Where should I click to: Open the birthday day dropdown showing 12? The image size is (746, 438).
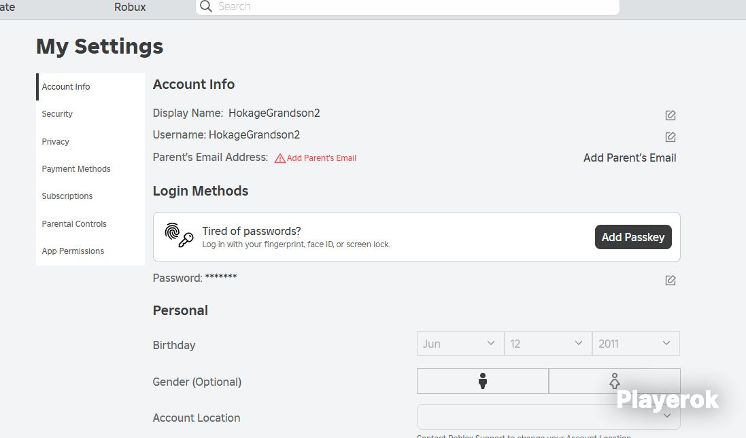(x=548, y=344)
